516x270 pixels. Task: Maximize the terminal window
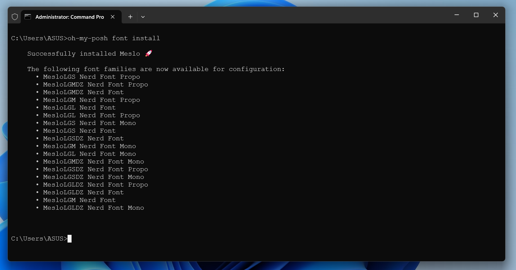point(476,15)
